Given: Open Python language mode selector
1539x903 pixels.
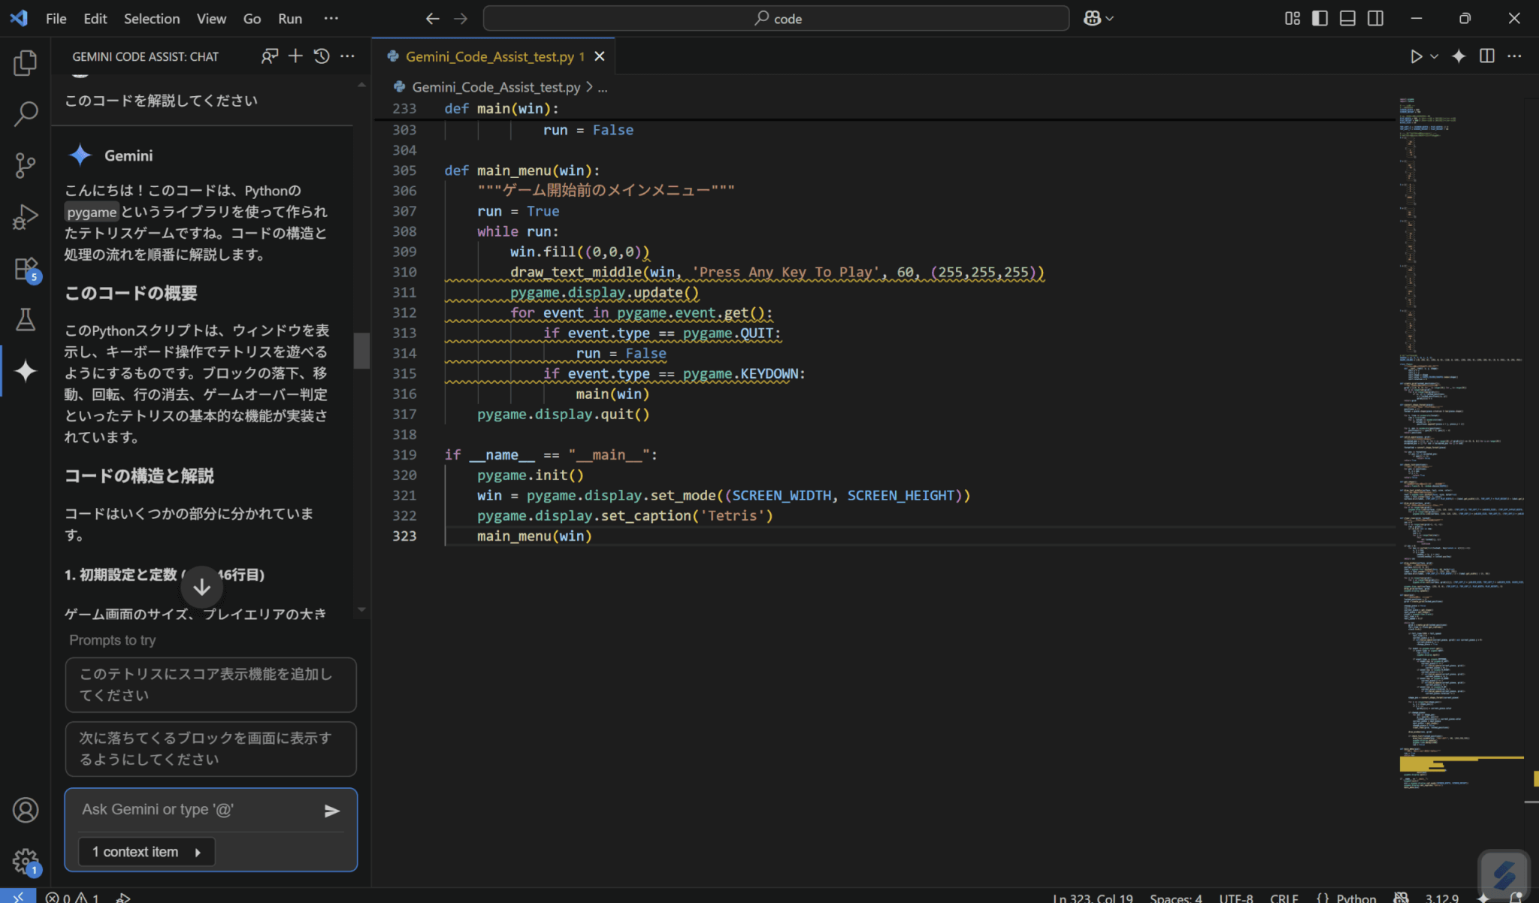Looking at the screenshot, I should (x=1356, y=897).
